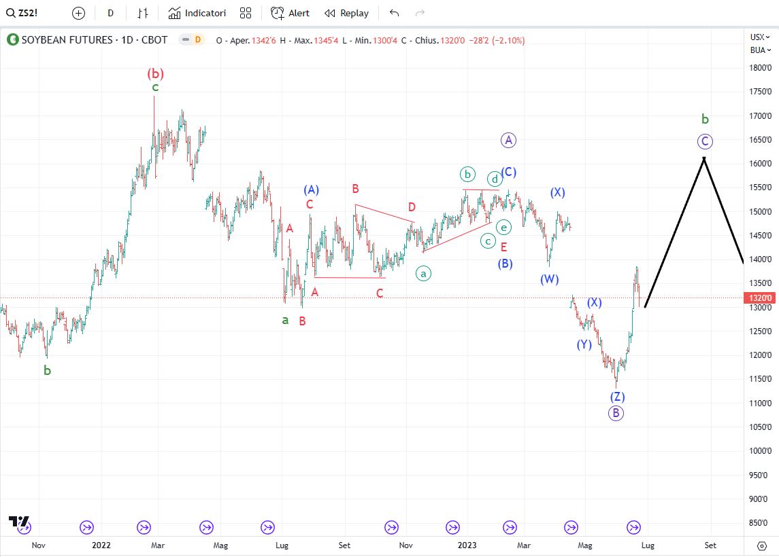Screen dimensions: 779x557
Task: Click the low value 1300'4 in legend
Action: [385, 41]
